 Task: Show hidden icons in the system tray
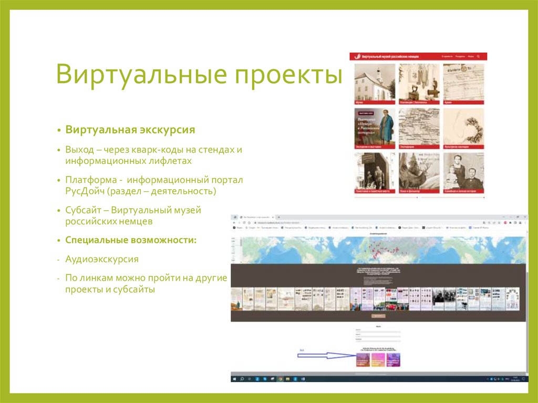(488, 377)
